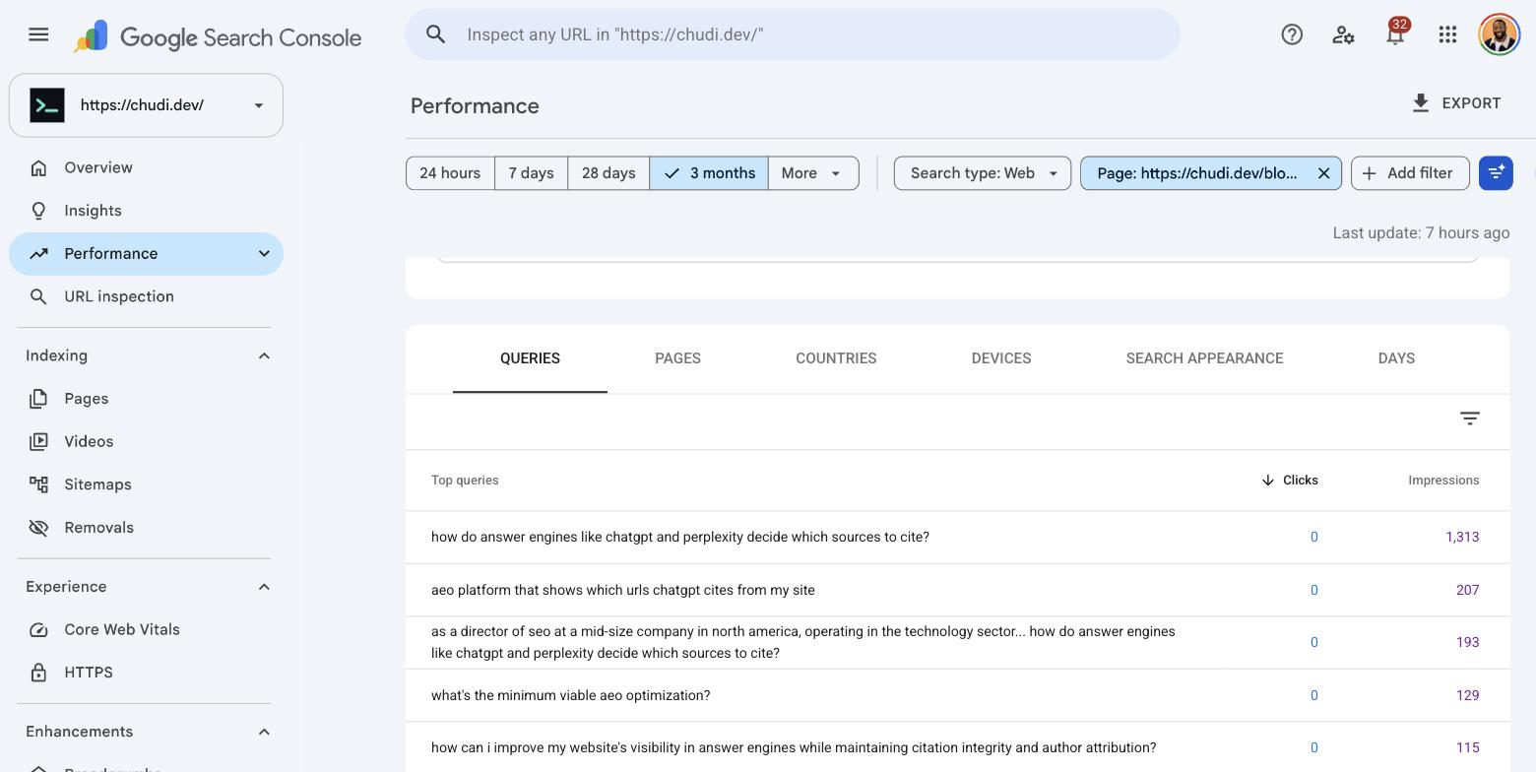
Task: Open Sitemaps in sidebar
Action: (x=146, y=484)
